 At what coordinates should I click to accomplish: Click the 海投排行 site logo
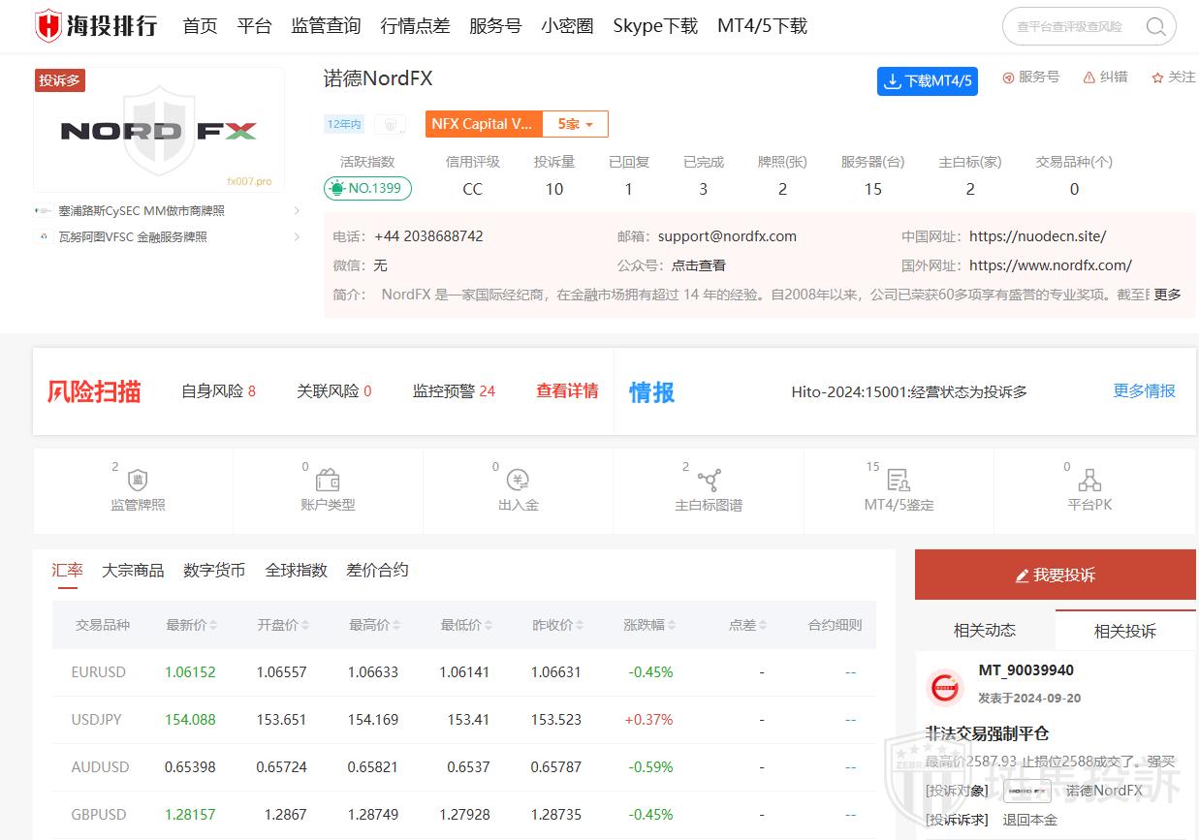tap(96, 26)
